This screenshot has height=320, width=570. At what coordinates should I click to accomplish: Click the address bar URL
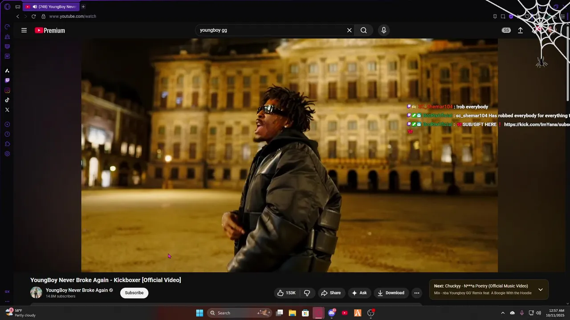point(73,16)
